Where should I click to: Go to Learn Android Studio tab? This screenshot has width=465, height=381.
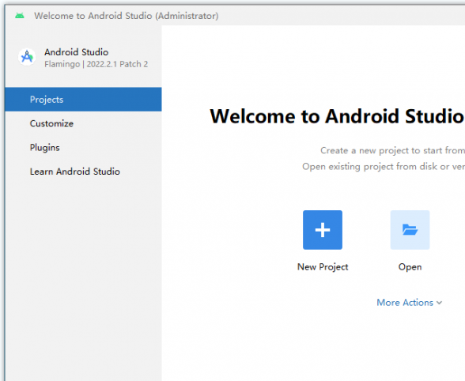83,172
